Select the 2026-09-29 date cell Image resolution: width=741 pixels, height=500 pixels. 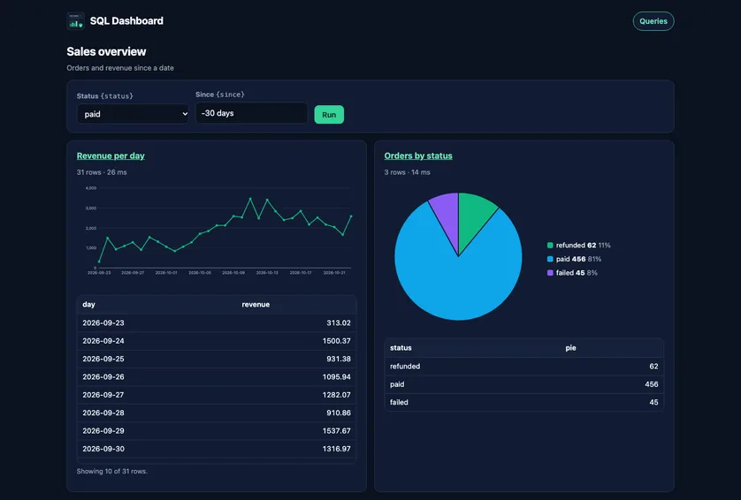[x=103, y=430]
